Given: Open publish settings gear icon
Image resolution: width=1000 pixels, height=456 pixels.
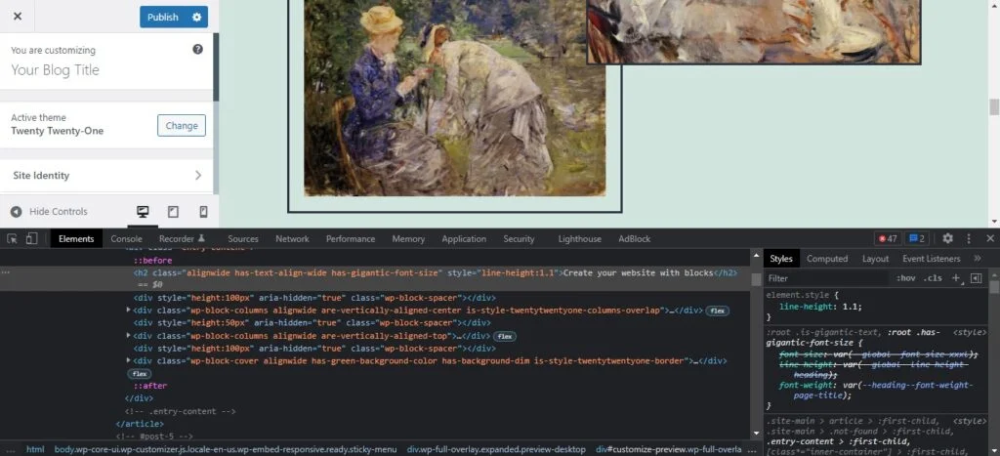Looking at the screenshot, I should (196, 18).
